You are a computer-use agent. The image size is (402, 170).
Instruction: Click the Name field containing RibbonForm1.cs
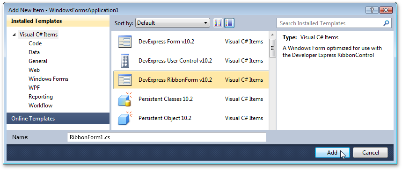(x=167, y=137)
